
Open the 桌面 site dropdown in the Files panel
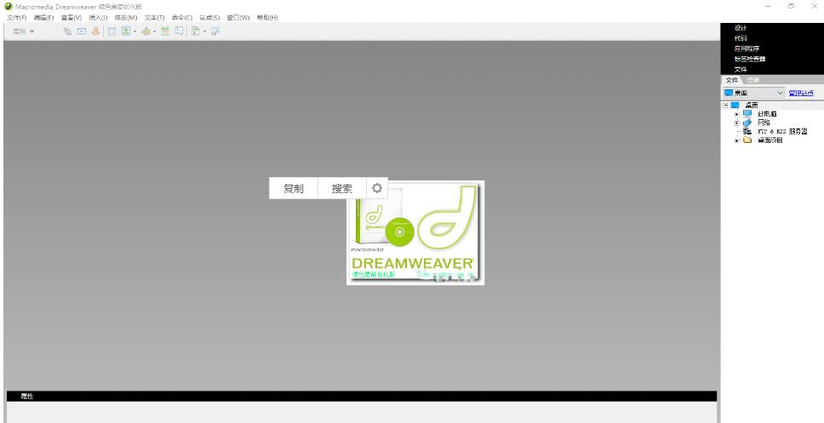pyautogui.click(x=753, y=93)
